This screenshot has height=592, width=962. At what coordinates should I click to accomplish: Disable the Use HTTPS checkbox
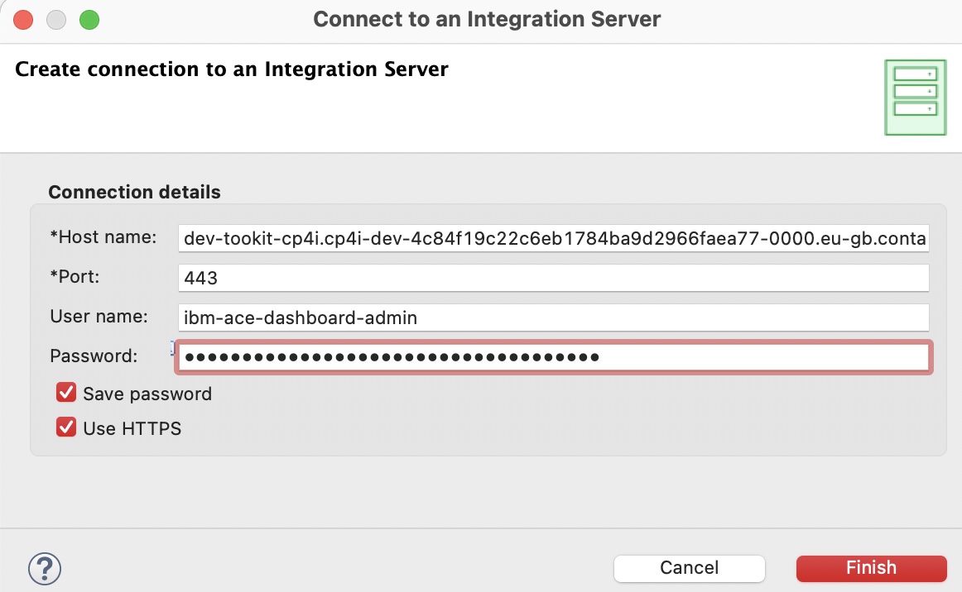click(x=66, y=428)
